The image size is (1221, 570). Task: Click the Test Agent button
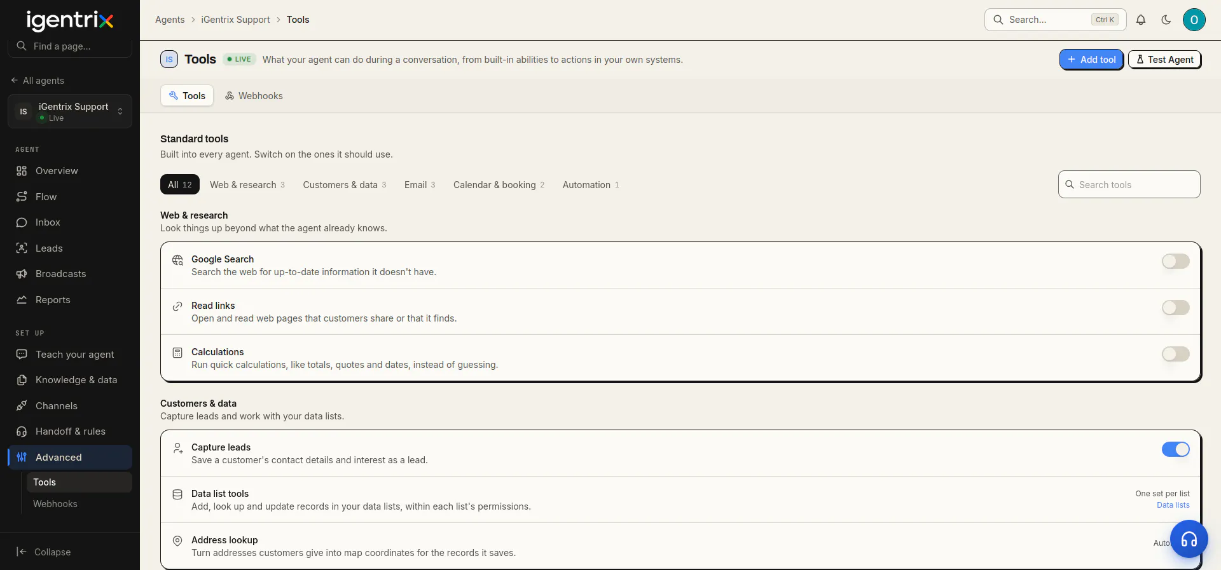coord(1164,60)
